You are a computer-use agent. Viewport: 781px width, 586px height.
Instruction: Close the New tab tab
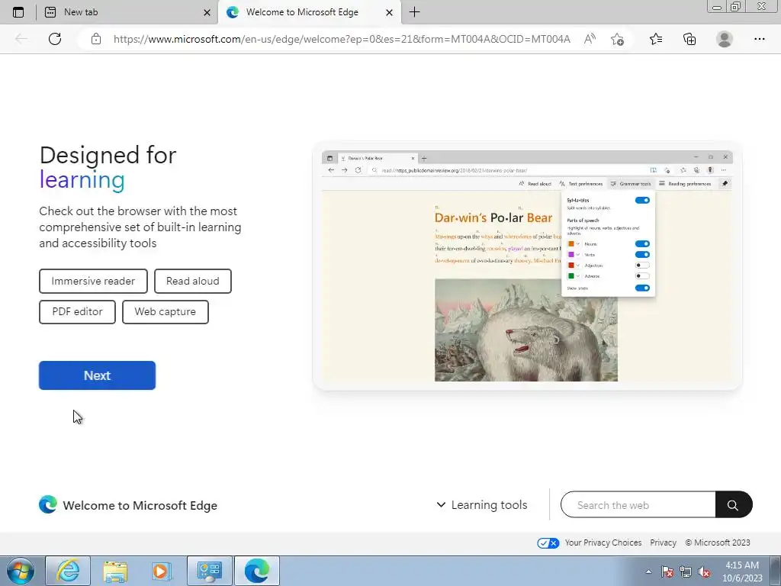coord(207,12)
